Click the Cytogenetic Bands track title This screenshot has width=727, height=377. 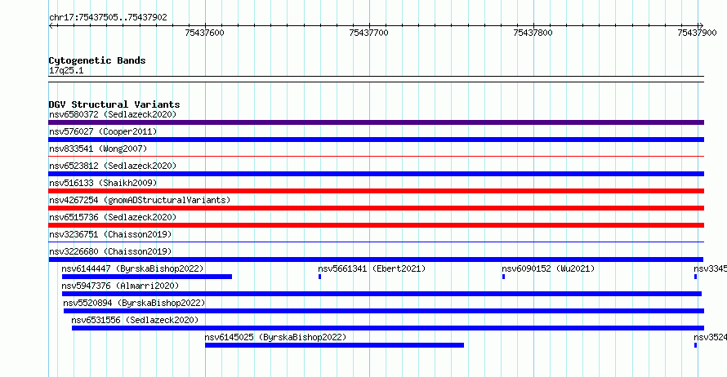(x=97, y=60)
